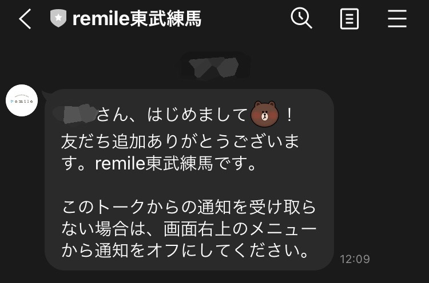This screenshot has height=283, width=429.
Task: Open the hamburger menu at top right
Action: (397, 19)
